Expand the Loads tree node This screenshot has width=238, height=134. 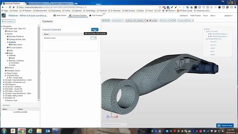click(10, 65)
